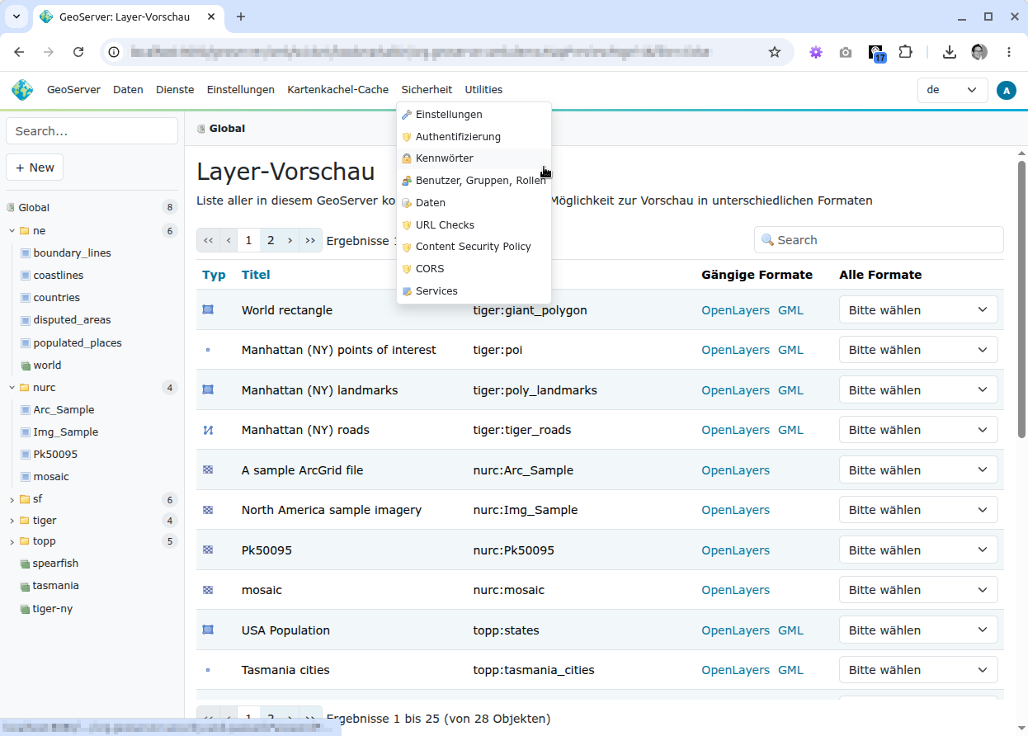Click the GeoServer logo icon
The height and width of the screenshot is (736, 1028).
(22, 90)
